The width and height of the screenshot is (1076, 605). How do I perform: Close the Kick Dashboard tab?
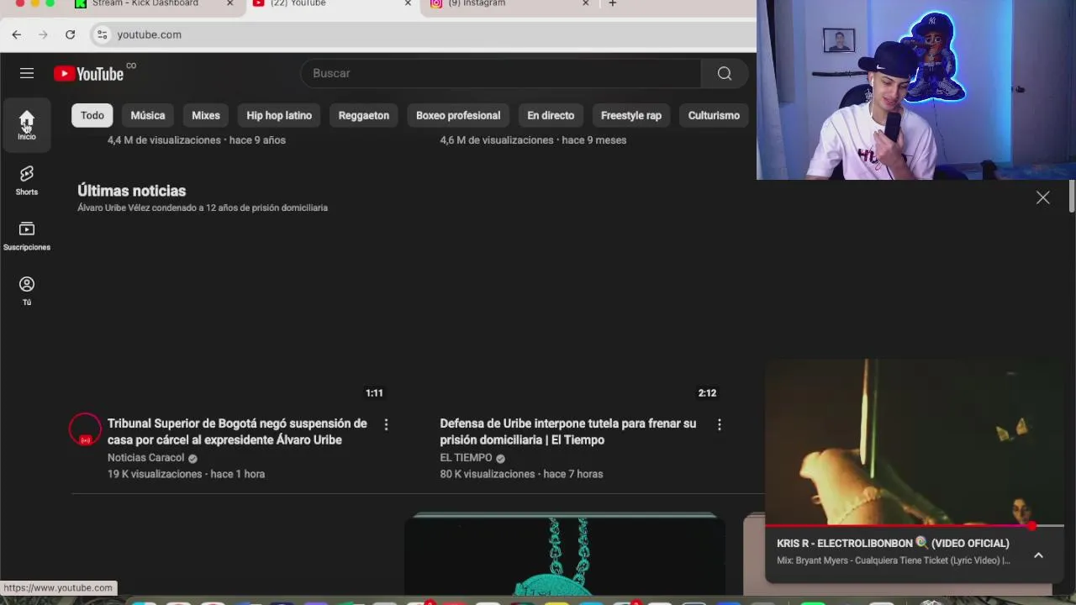coord(229,3)
